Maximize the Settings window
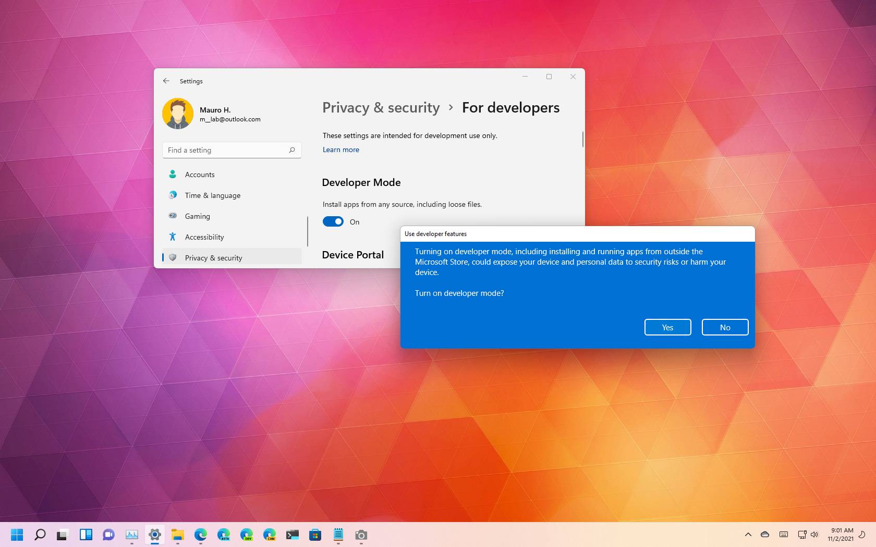The width and height of the screenshot is (876, 547). (549, 77)
